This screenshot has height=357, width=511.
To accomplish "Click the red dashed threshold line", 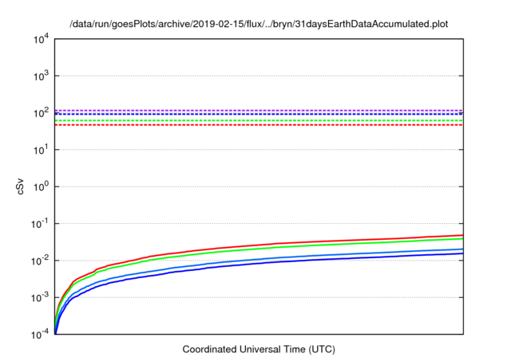I will [x=259, y=125].
